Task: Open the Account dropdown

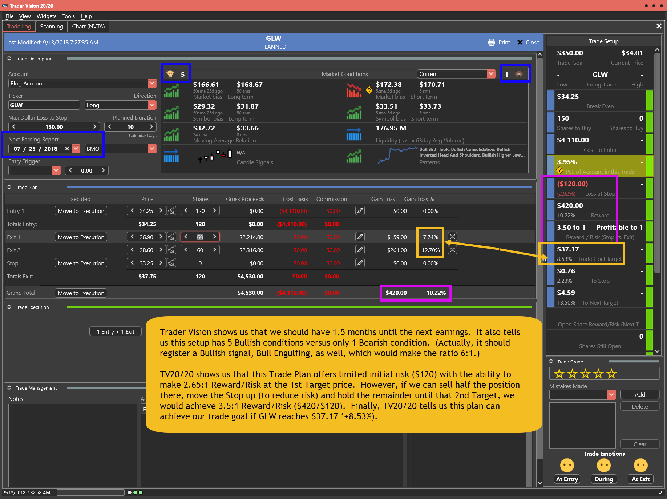Action: 152,83
